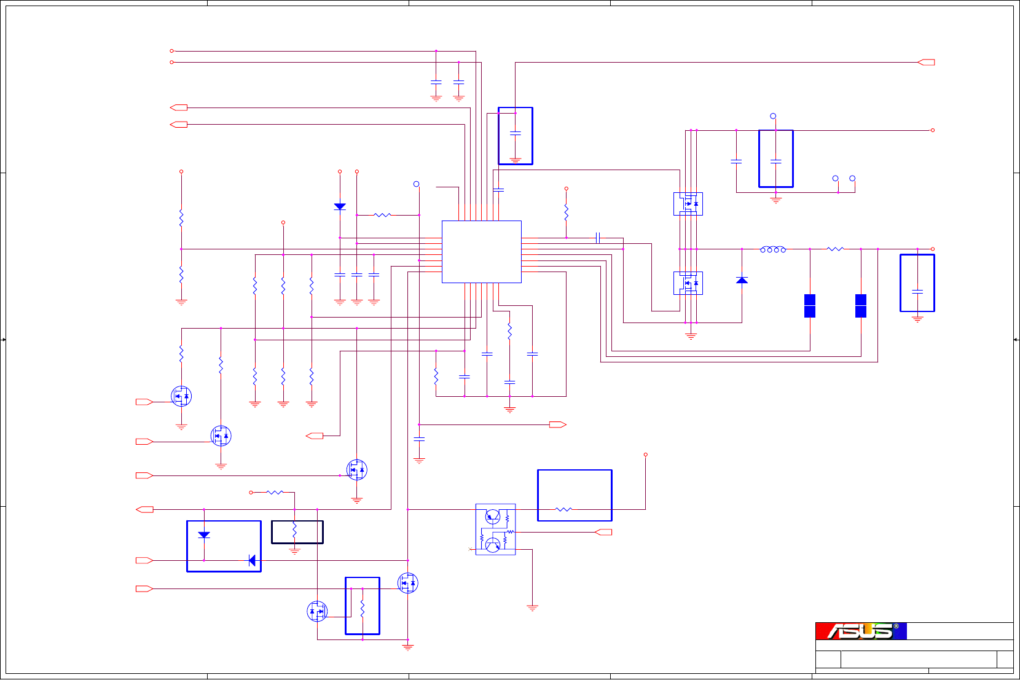The height and width of the screenshot is (680, 1020).
Task: Select the downward-pointing diode in the two-diode blue box
Action: (204, 535)
